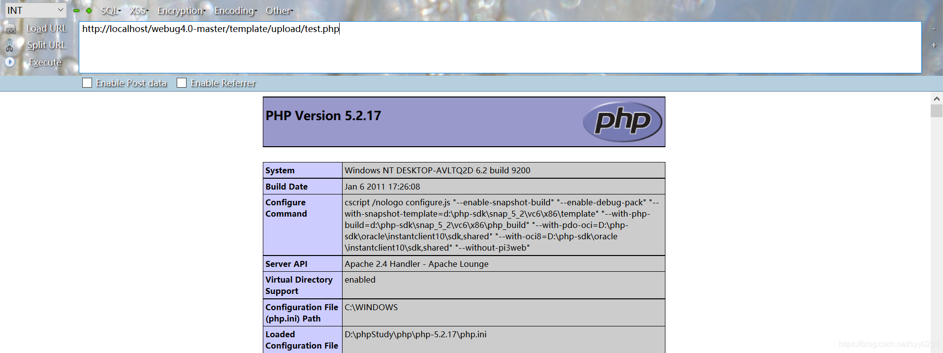Open the Encoding menu
This screenshot has width=943, height=353.
pos(236,10)
